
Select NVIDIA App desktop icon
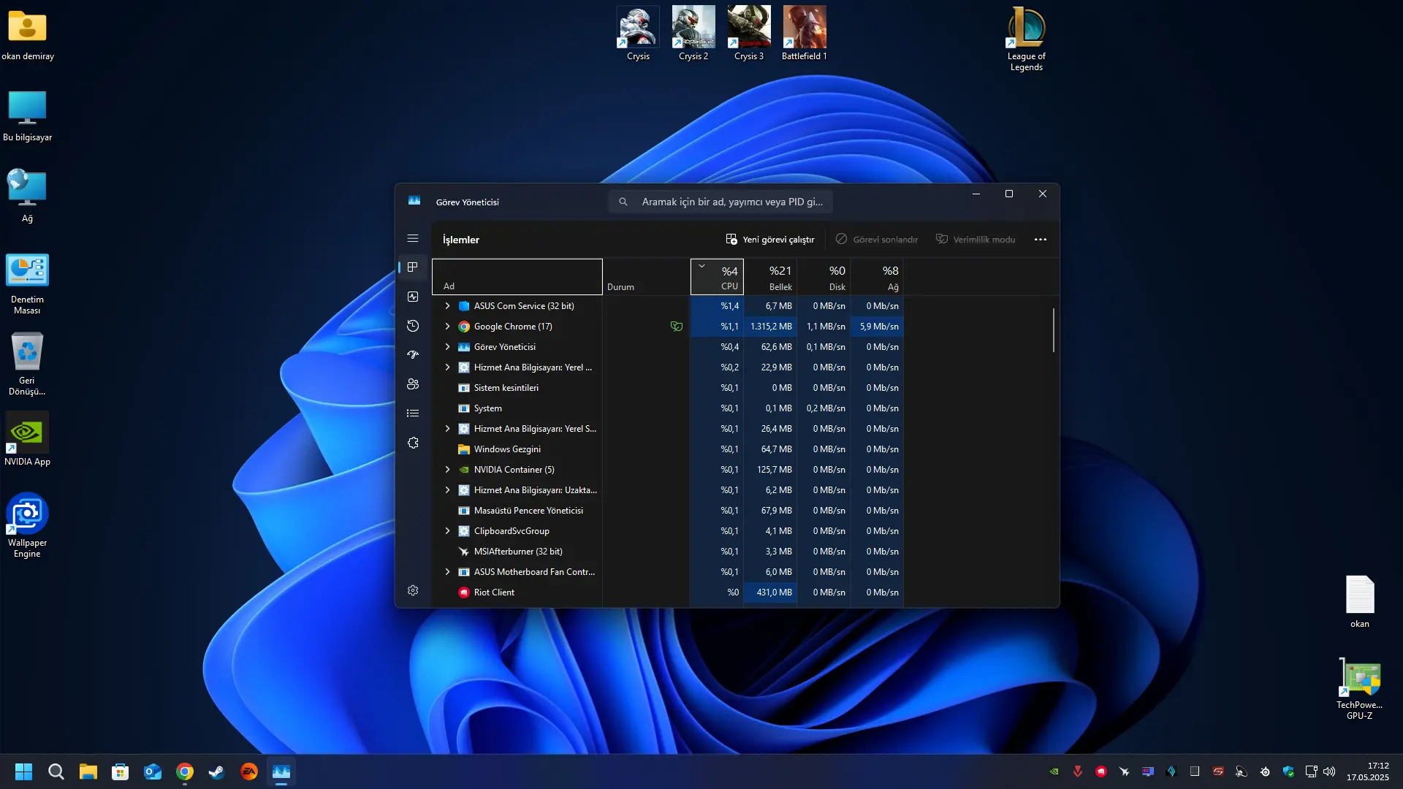coord(27,439)
